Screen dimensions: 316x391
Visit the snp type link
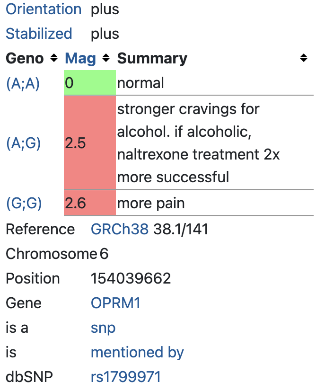[103, 328]
